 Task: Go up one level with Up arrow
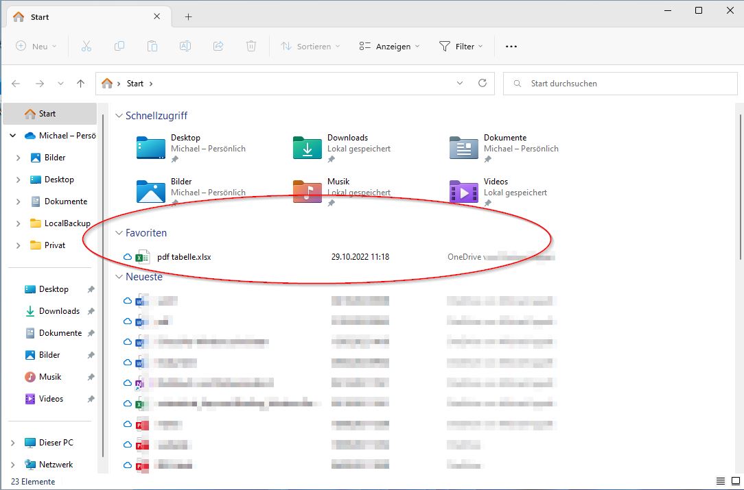[x=80, y=84]
